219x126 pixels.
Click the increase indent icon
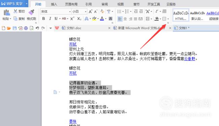coord(141,11)
